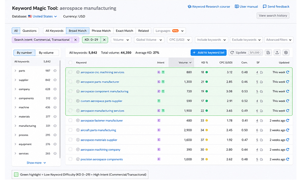Open Keyword Research course link
This screenshot has height=180, width=301.
(x=209, y=6)
